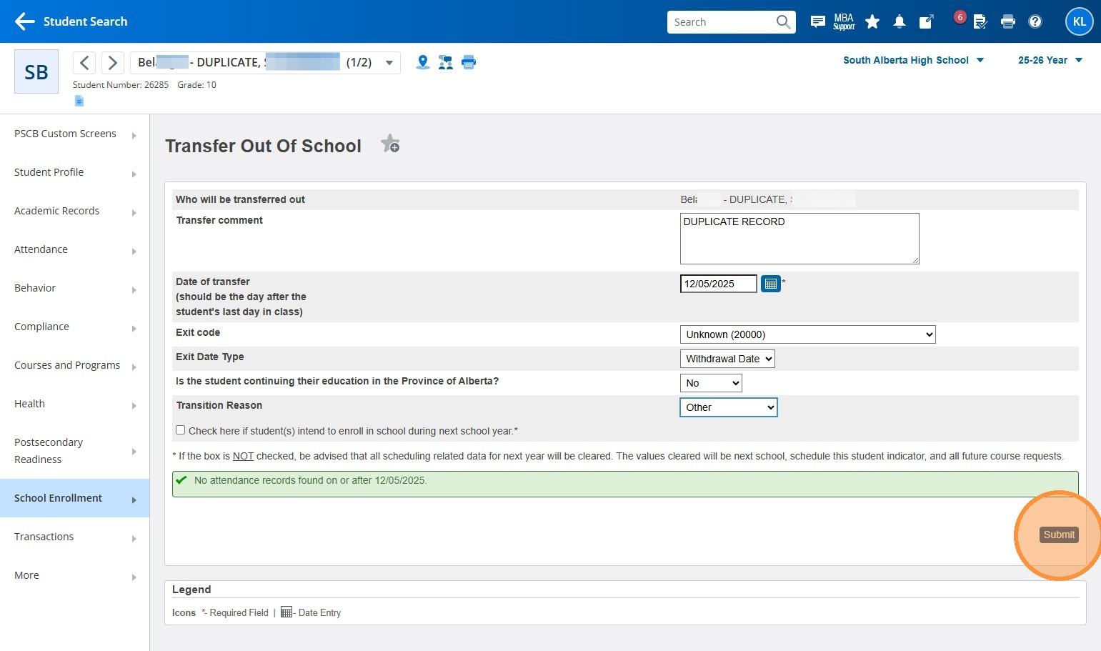The image size is (1101, 651).
Task: Open MBA Support
Action: [844, 22]
